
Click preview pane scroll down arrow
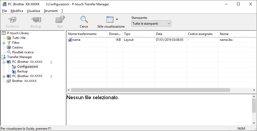254,123
